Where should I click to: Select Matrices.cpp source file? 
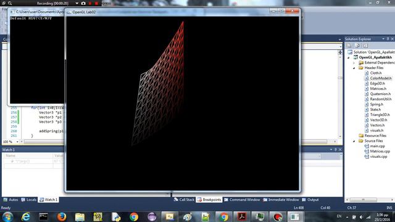[380, 151]
